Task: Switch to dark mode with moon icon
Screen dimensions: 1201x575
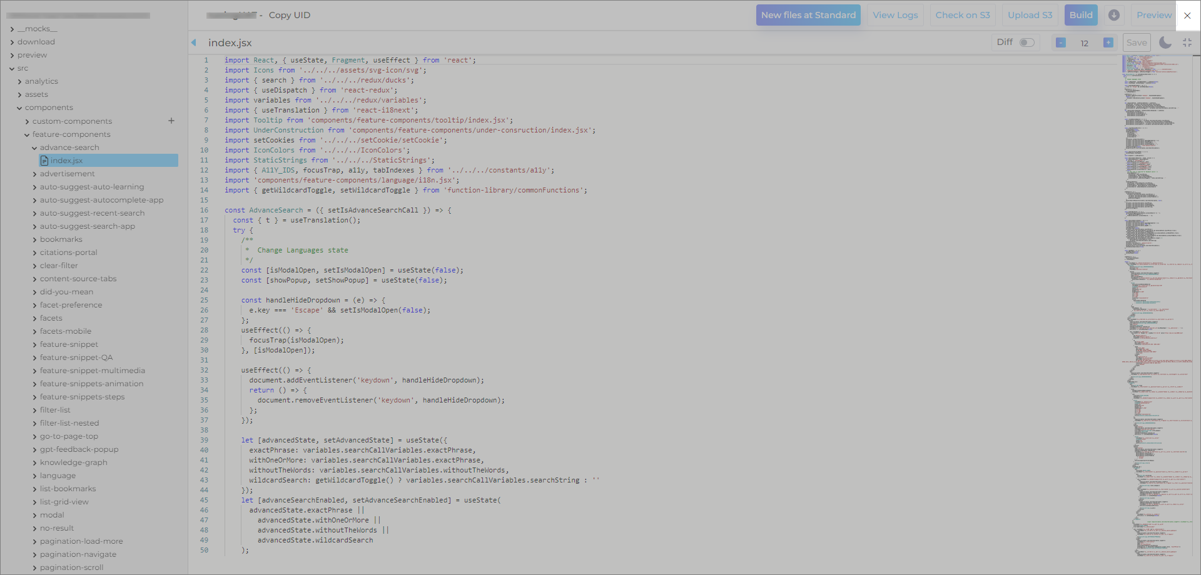Action: pos(1165,42)
